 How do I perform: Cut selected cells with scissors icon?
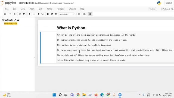[x=15, y=14]
